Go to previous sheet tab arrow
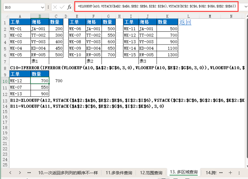 [x=10, y=173]
